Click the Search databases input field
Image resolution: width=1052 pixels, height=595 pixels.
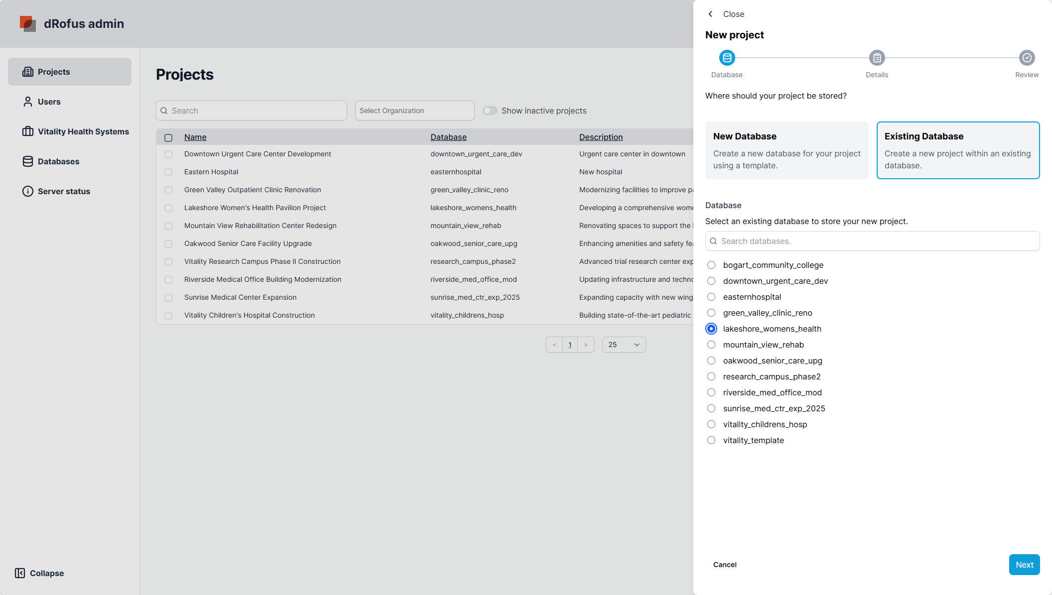873,241
